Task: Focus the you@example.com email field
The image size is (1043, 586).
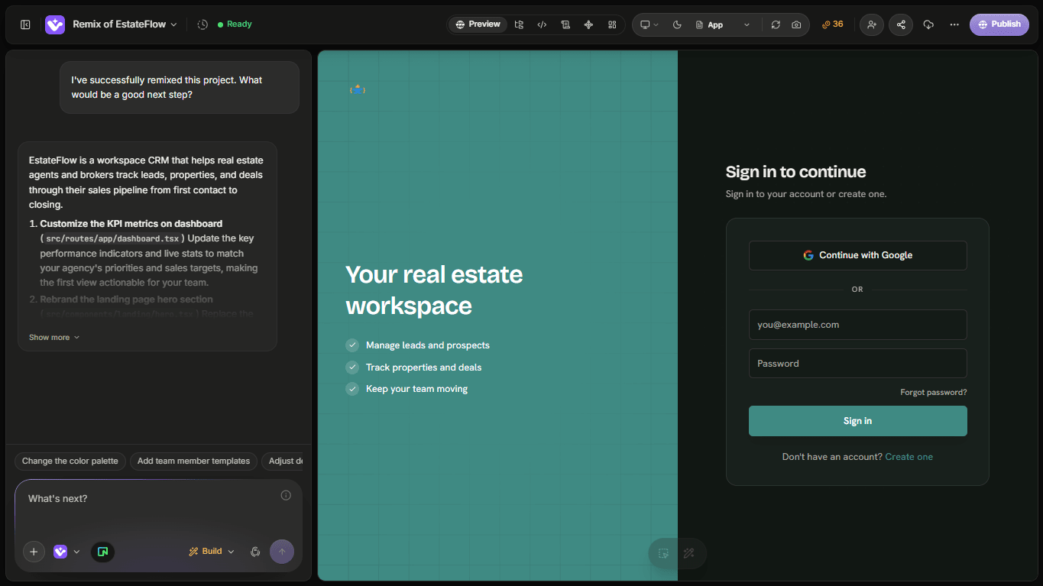Action: pyautogui.click(x=857, y=325)
